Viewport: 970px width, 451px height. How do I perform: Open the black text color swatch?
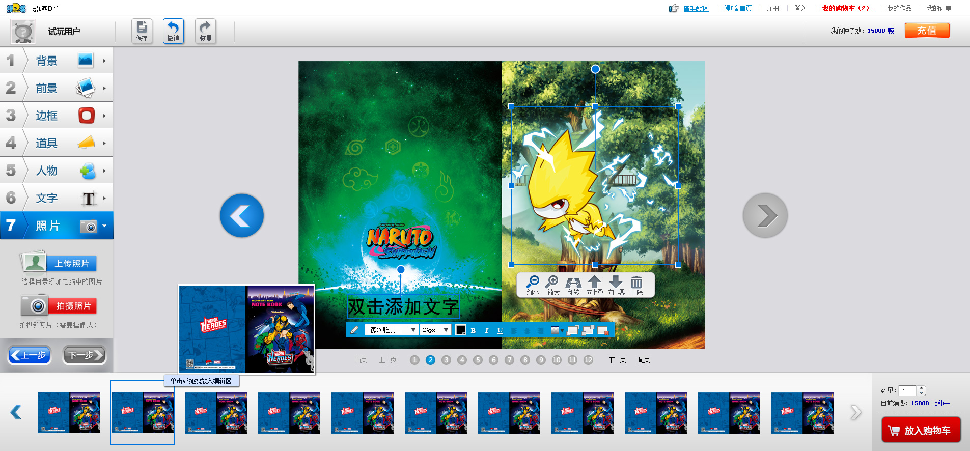click(x=460, y=330)
